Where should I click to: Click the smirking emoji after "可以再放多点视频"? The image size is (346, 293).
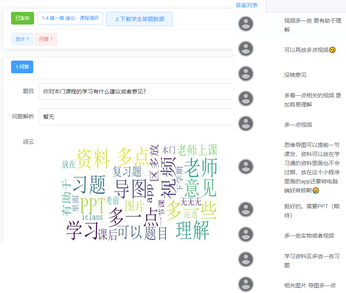pyautogui.click(x=333, y=50)
